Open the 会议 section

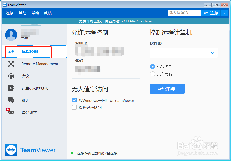coord(35,76)
